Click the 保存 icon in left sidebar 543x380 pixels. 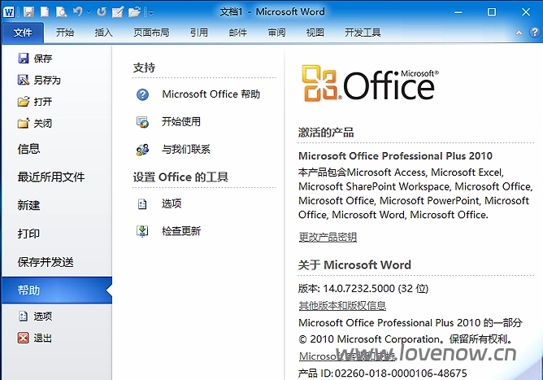[x=24, y=59]
